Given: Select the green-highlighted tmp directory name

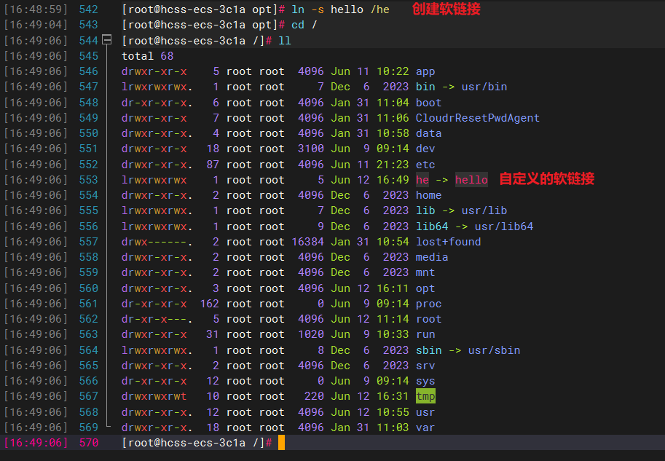Looking at the screenshot, I should pyautogui.click(x=425, y=397).
